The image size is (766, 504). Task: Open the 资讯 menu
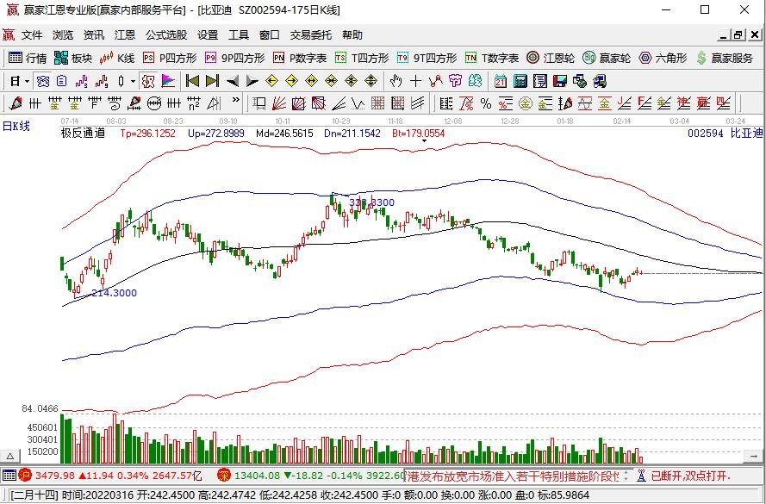[x=93, y=34]
